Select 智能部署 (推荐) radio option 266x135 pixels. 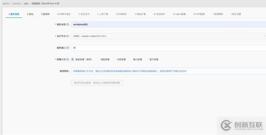click(73, 59)
